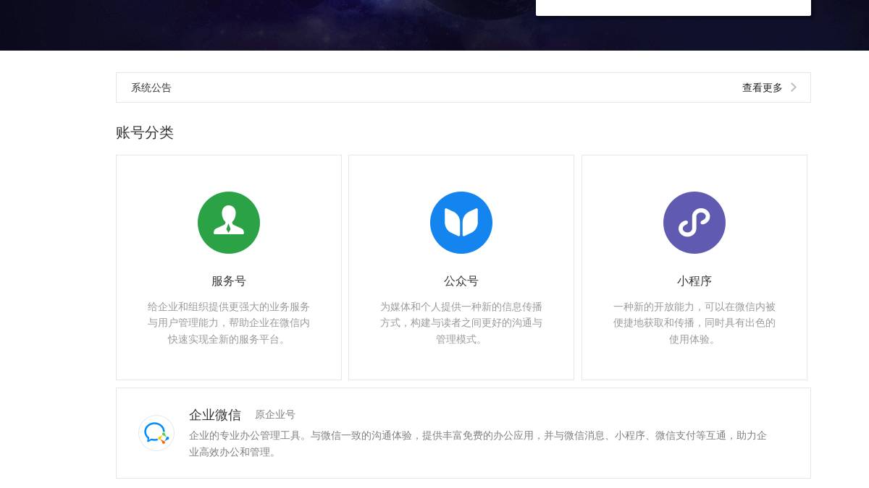This screenshot has height=488, width=869.
Task: Select the 公众号 description text
Action: coord(461,323)
